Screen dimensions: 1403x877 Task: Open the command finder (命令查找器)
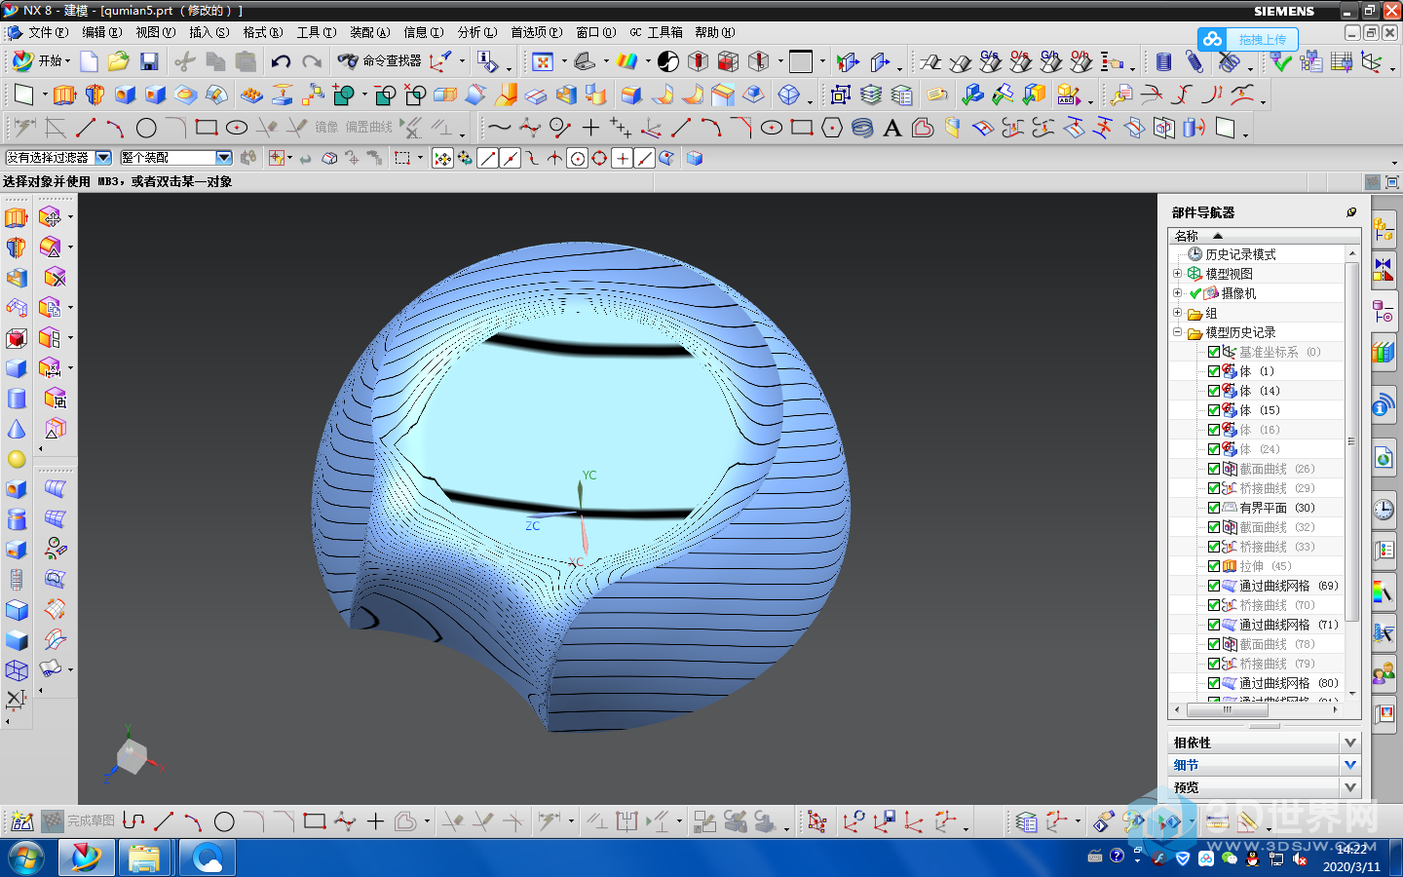[381, 61]
